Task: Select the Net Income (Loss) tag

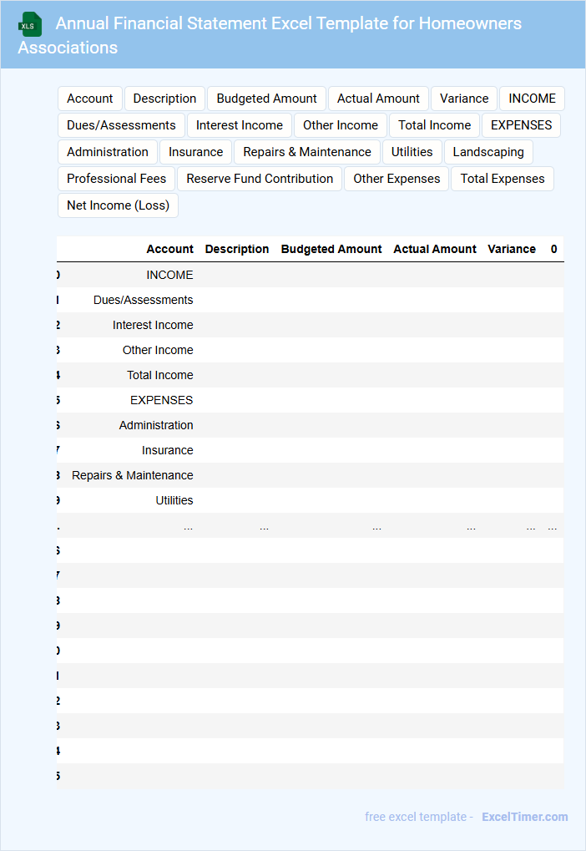Action: (x=118, y=205)
